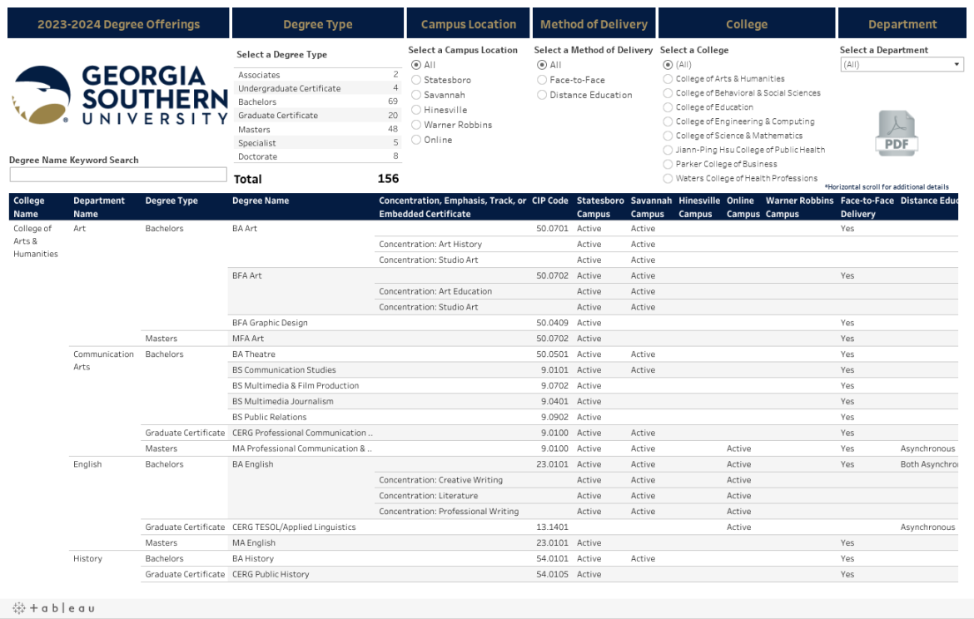Click the PDF export icon

click(895, 133)
